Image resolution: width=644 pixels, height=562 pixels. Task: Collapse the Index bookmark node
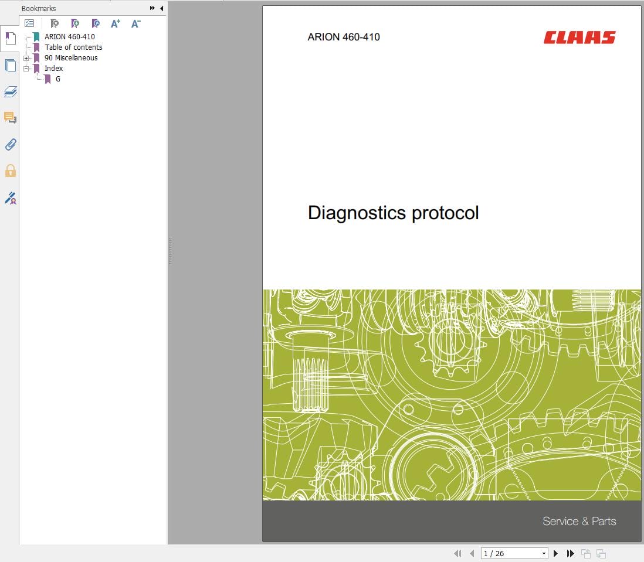coord(26,69)
